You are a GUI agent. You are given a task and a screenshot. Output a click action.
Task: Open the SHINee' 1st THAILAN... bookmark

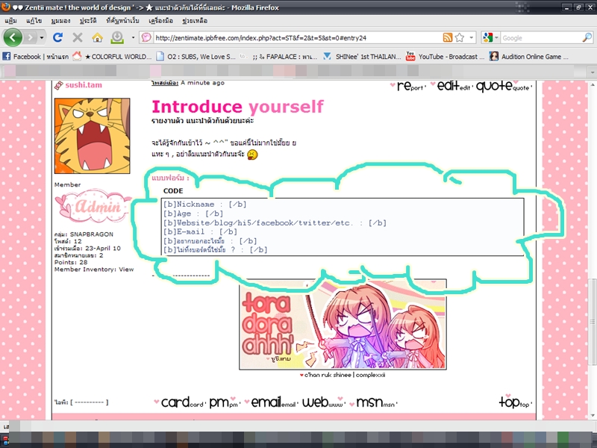click(x=362, y=57)
